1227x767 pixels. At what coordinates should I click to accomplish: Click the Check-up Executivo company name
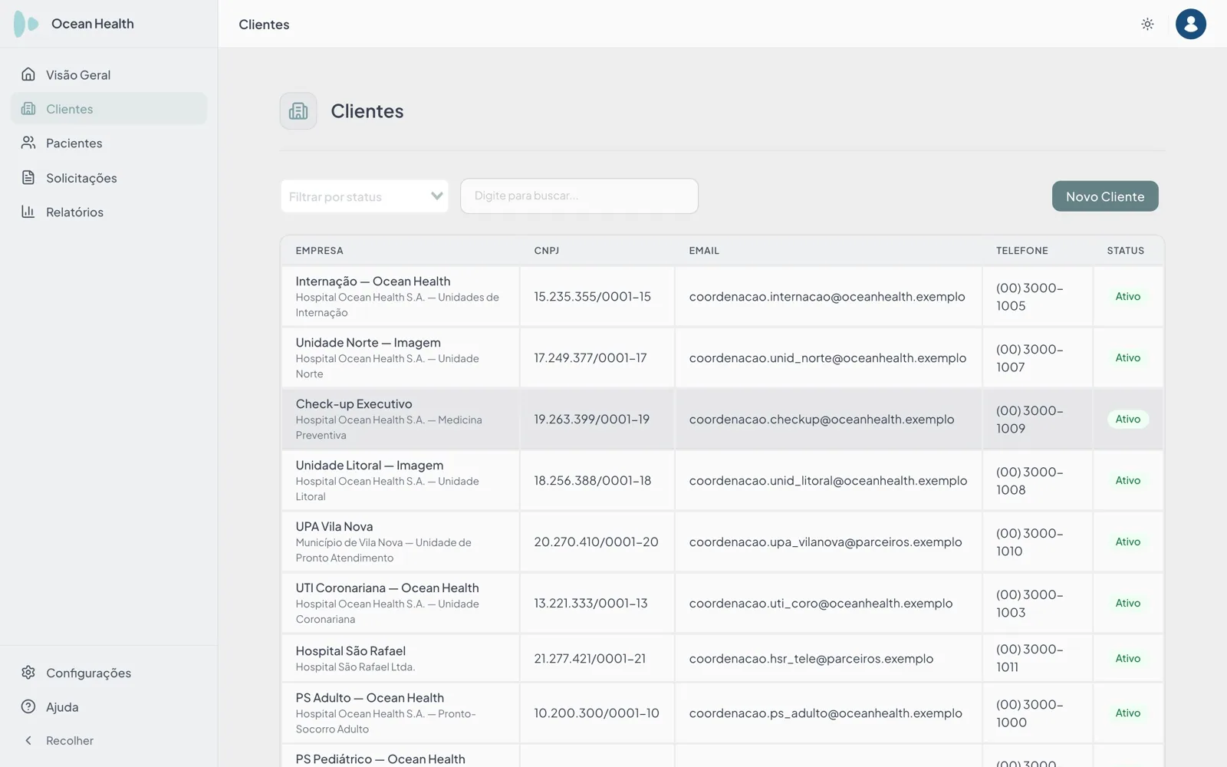click(354, 404)
